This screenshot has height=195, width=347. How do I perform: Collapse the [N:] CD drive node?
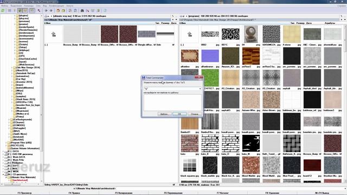coord(3,174)
